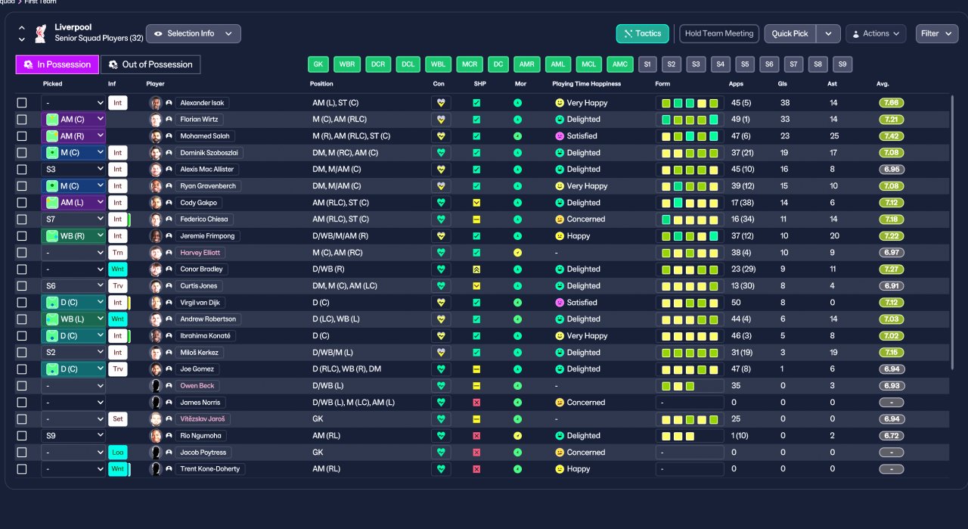Click Conor Bradley's player face icon

[156, 269]
